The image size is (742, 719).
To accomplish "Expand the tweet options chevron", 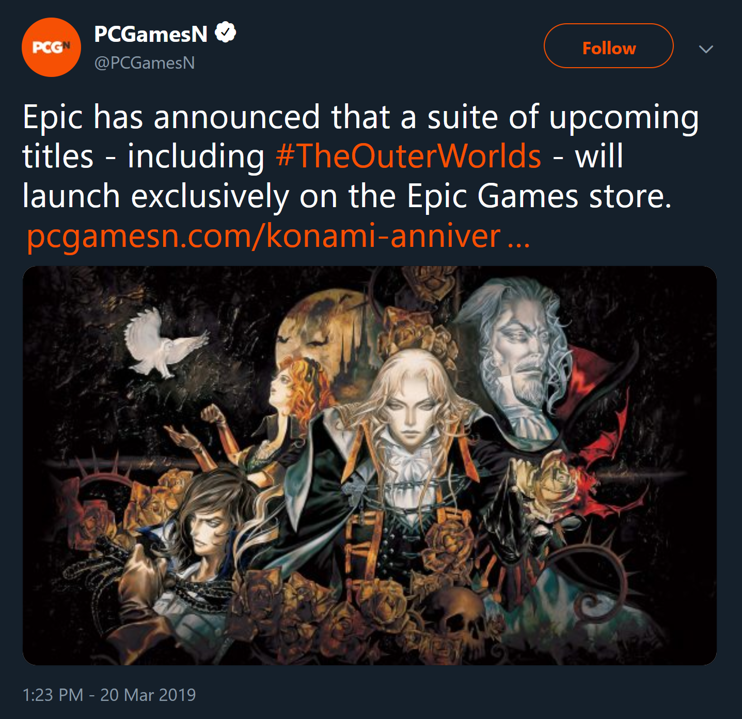I will click(706, 49).
